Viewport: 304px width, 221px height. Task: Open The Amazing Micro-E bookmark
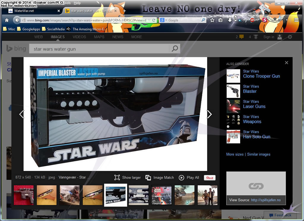87,29
